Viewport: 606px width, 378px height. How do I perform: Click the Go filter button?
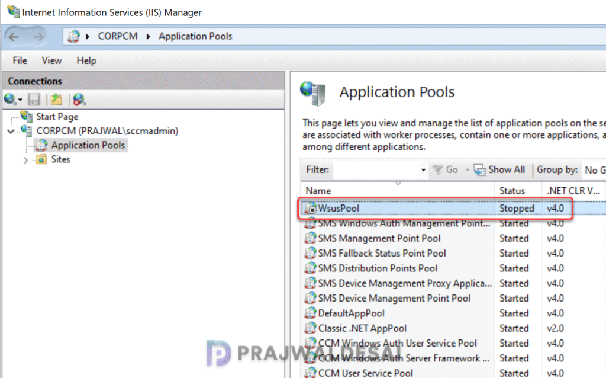[x=445, y=170]
